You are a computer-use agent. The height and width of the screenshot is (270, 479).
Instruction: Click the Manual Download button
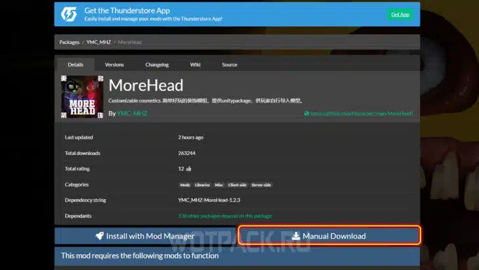(x=329, y=235)
